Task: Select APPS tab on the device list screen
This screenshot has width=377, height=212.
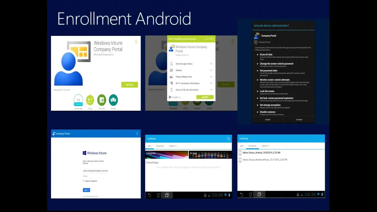Action: coord(242,146)
